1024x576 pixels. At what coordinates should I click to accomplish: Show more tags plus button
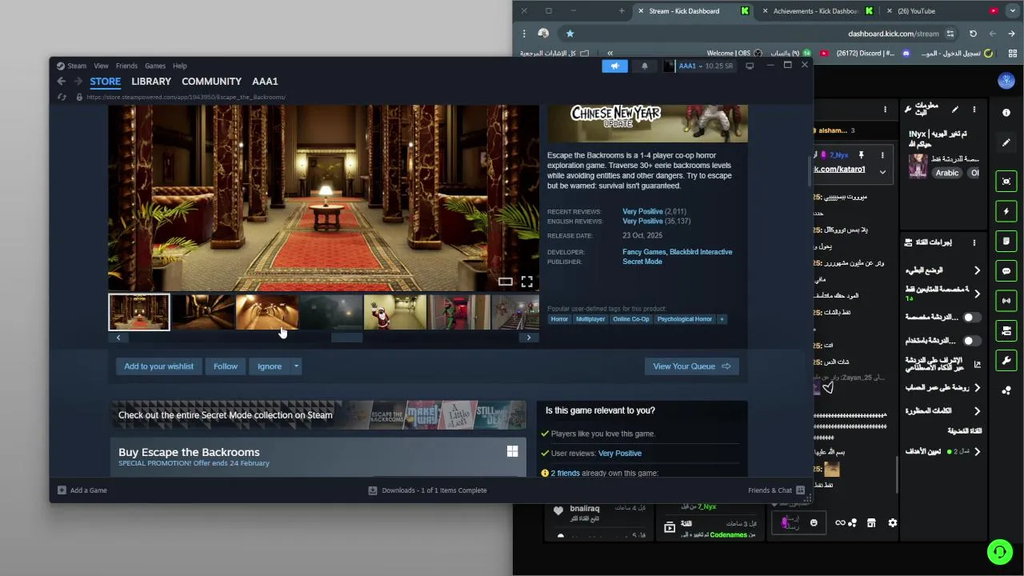click(x=722, y=319)
